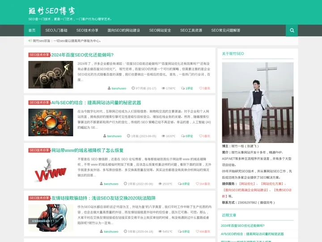Click the eye icon beside 5451℃
The width and height of the screenshot is (322, 242).
(160, 232)
